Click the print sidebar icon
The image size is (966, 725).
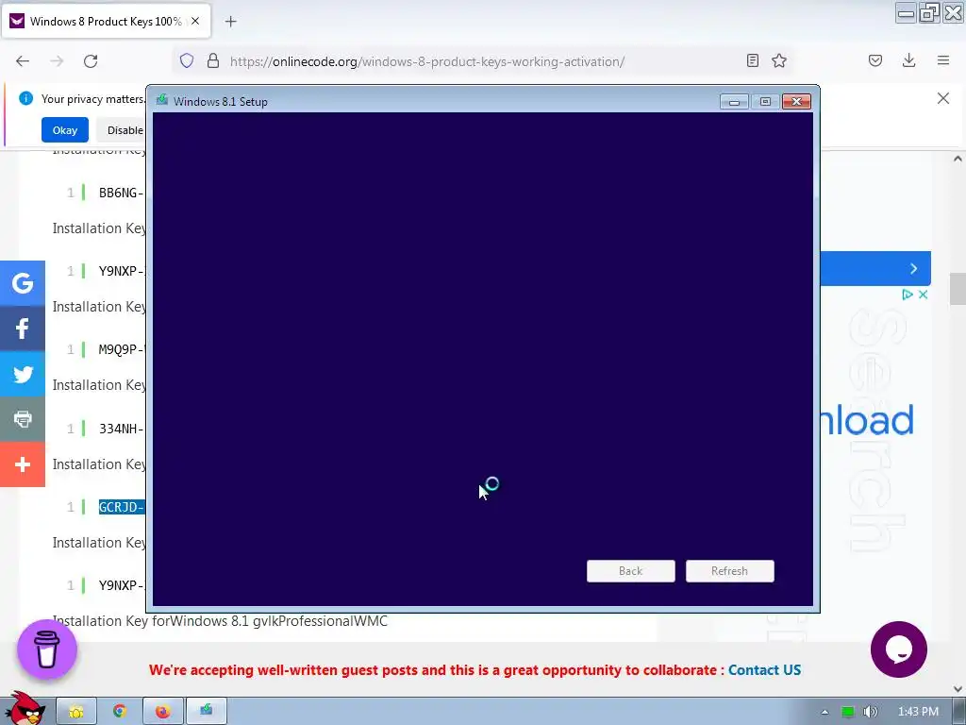coord(23,419)
